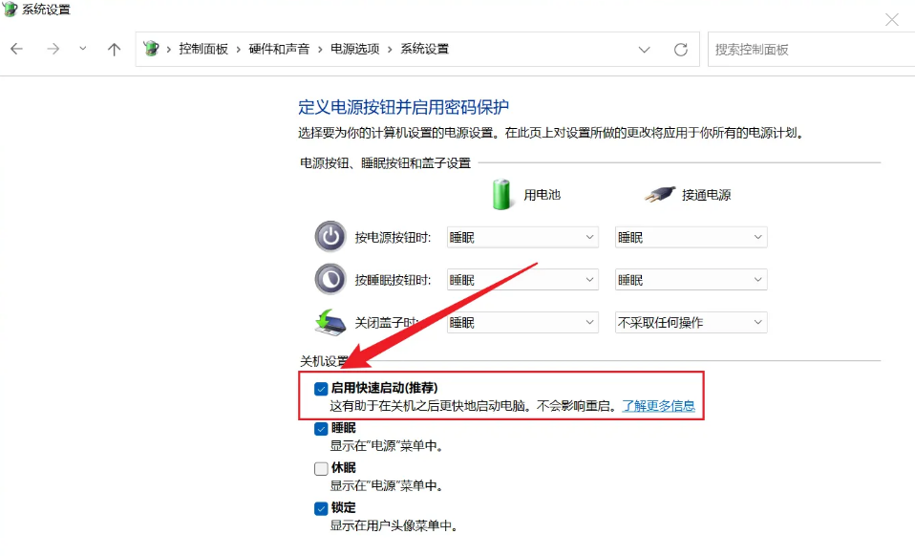
Task: Uncheck the 睡眠 checkbox
Action: click(321, 429)
